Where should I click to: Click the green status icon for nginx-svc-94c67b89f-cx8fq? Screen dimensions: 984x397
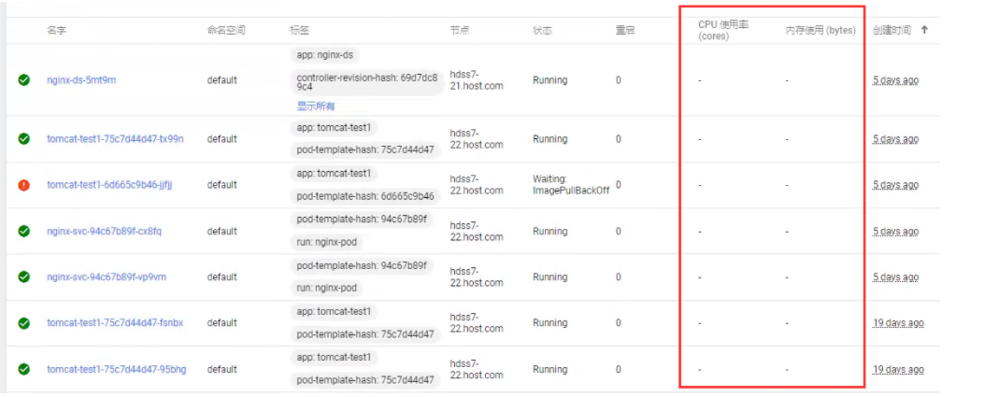(x=24, y=231)
